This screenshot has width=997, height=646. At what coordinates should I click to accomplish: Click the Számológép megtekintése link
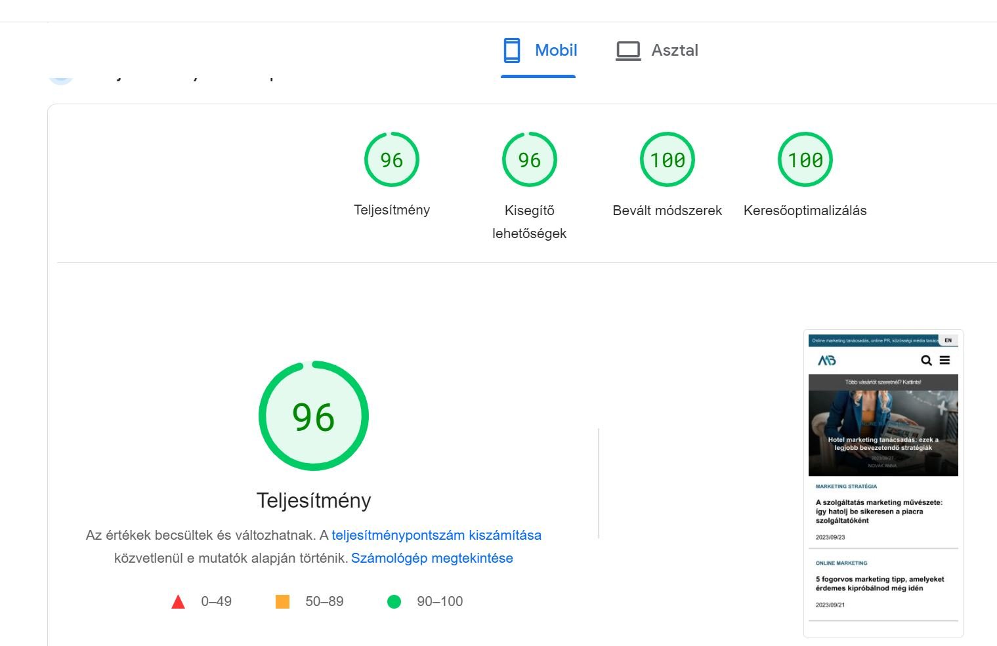coord(432,558)
